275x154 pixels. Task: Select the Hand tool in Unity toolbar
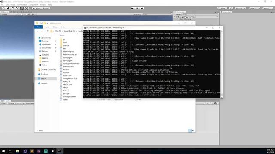[3, 9]
